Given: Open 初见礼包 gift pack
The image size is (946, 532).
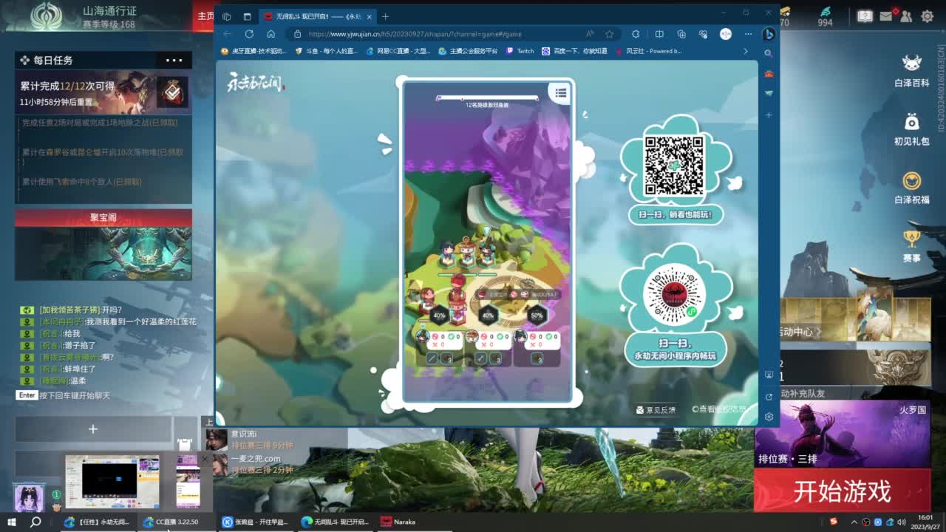Looking at the screenshot, I should tap(912, 129).
